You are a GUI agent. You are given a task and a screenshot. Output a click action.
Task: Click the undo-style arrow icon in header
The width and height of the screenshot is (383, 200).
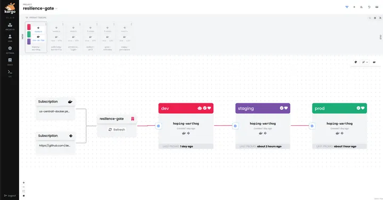click(x=369, y=7)
